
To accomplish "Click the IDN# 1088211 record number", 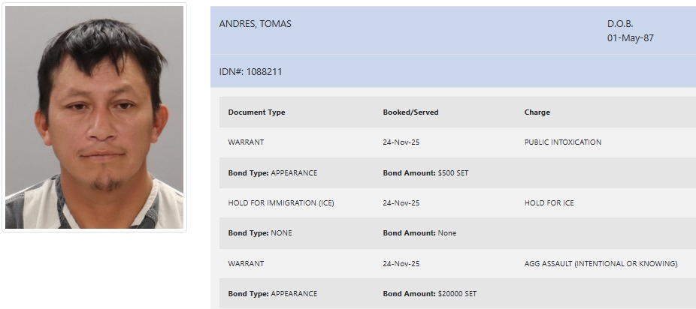I will point(250,72).
